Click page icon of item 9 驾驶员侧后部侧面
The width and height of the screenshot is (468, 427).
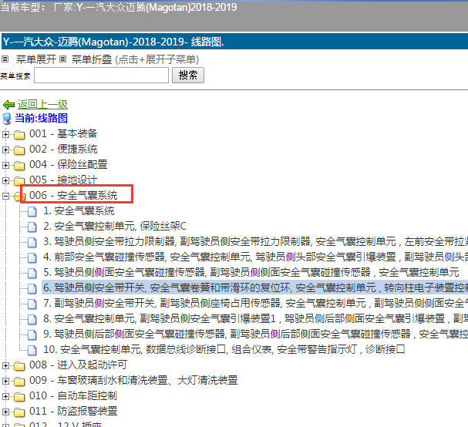point(32,335)
